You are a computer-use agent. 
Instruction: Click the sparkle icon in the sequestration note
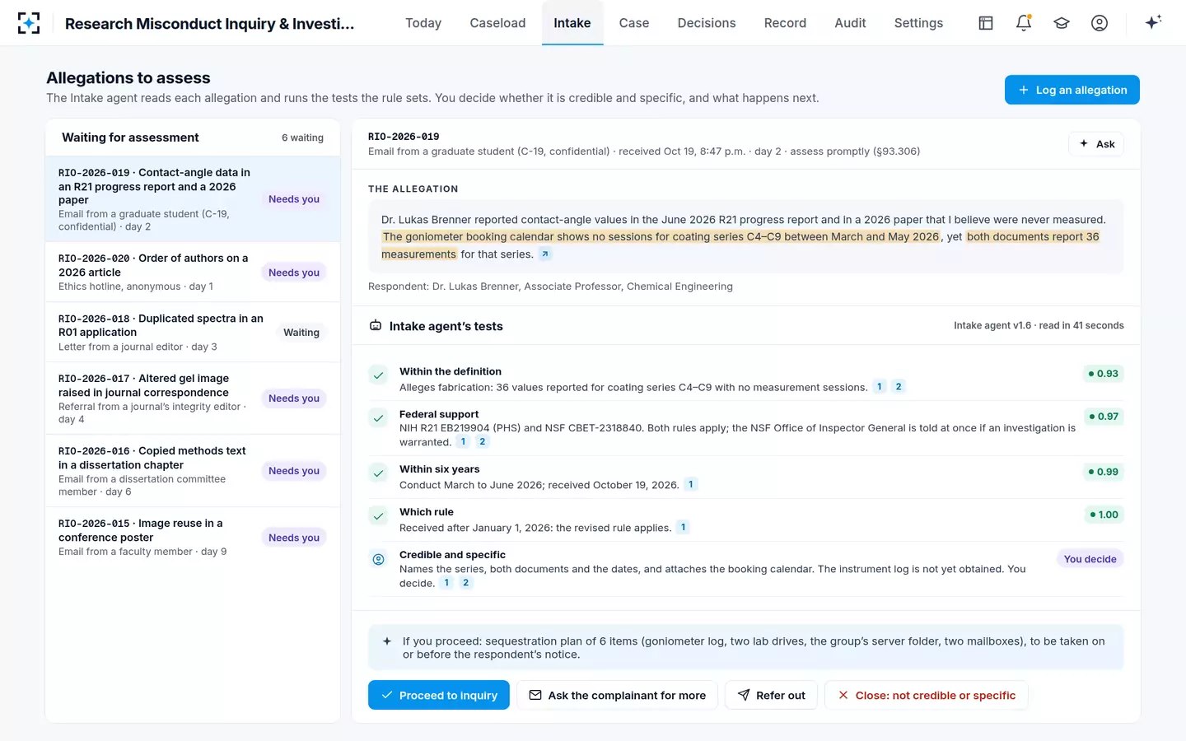(387, 641)
